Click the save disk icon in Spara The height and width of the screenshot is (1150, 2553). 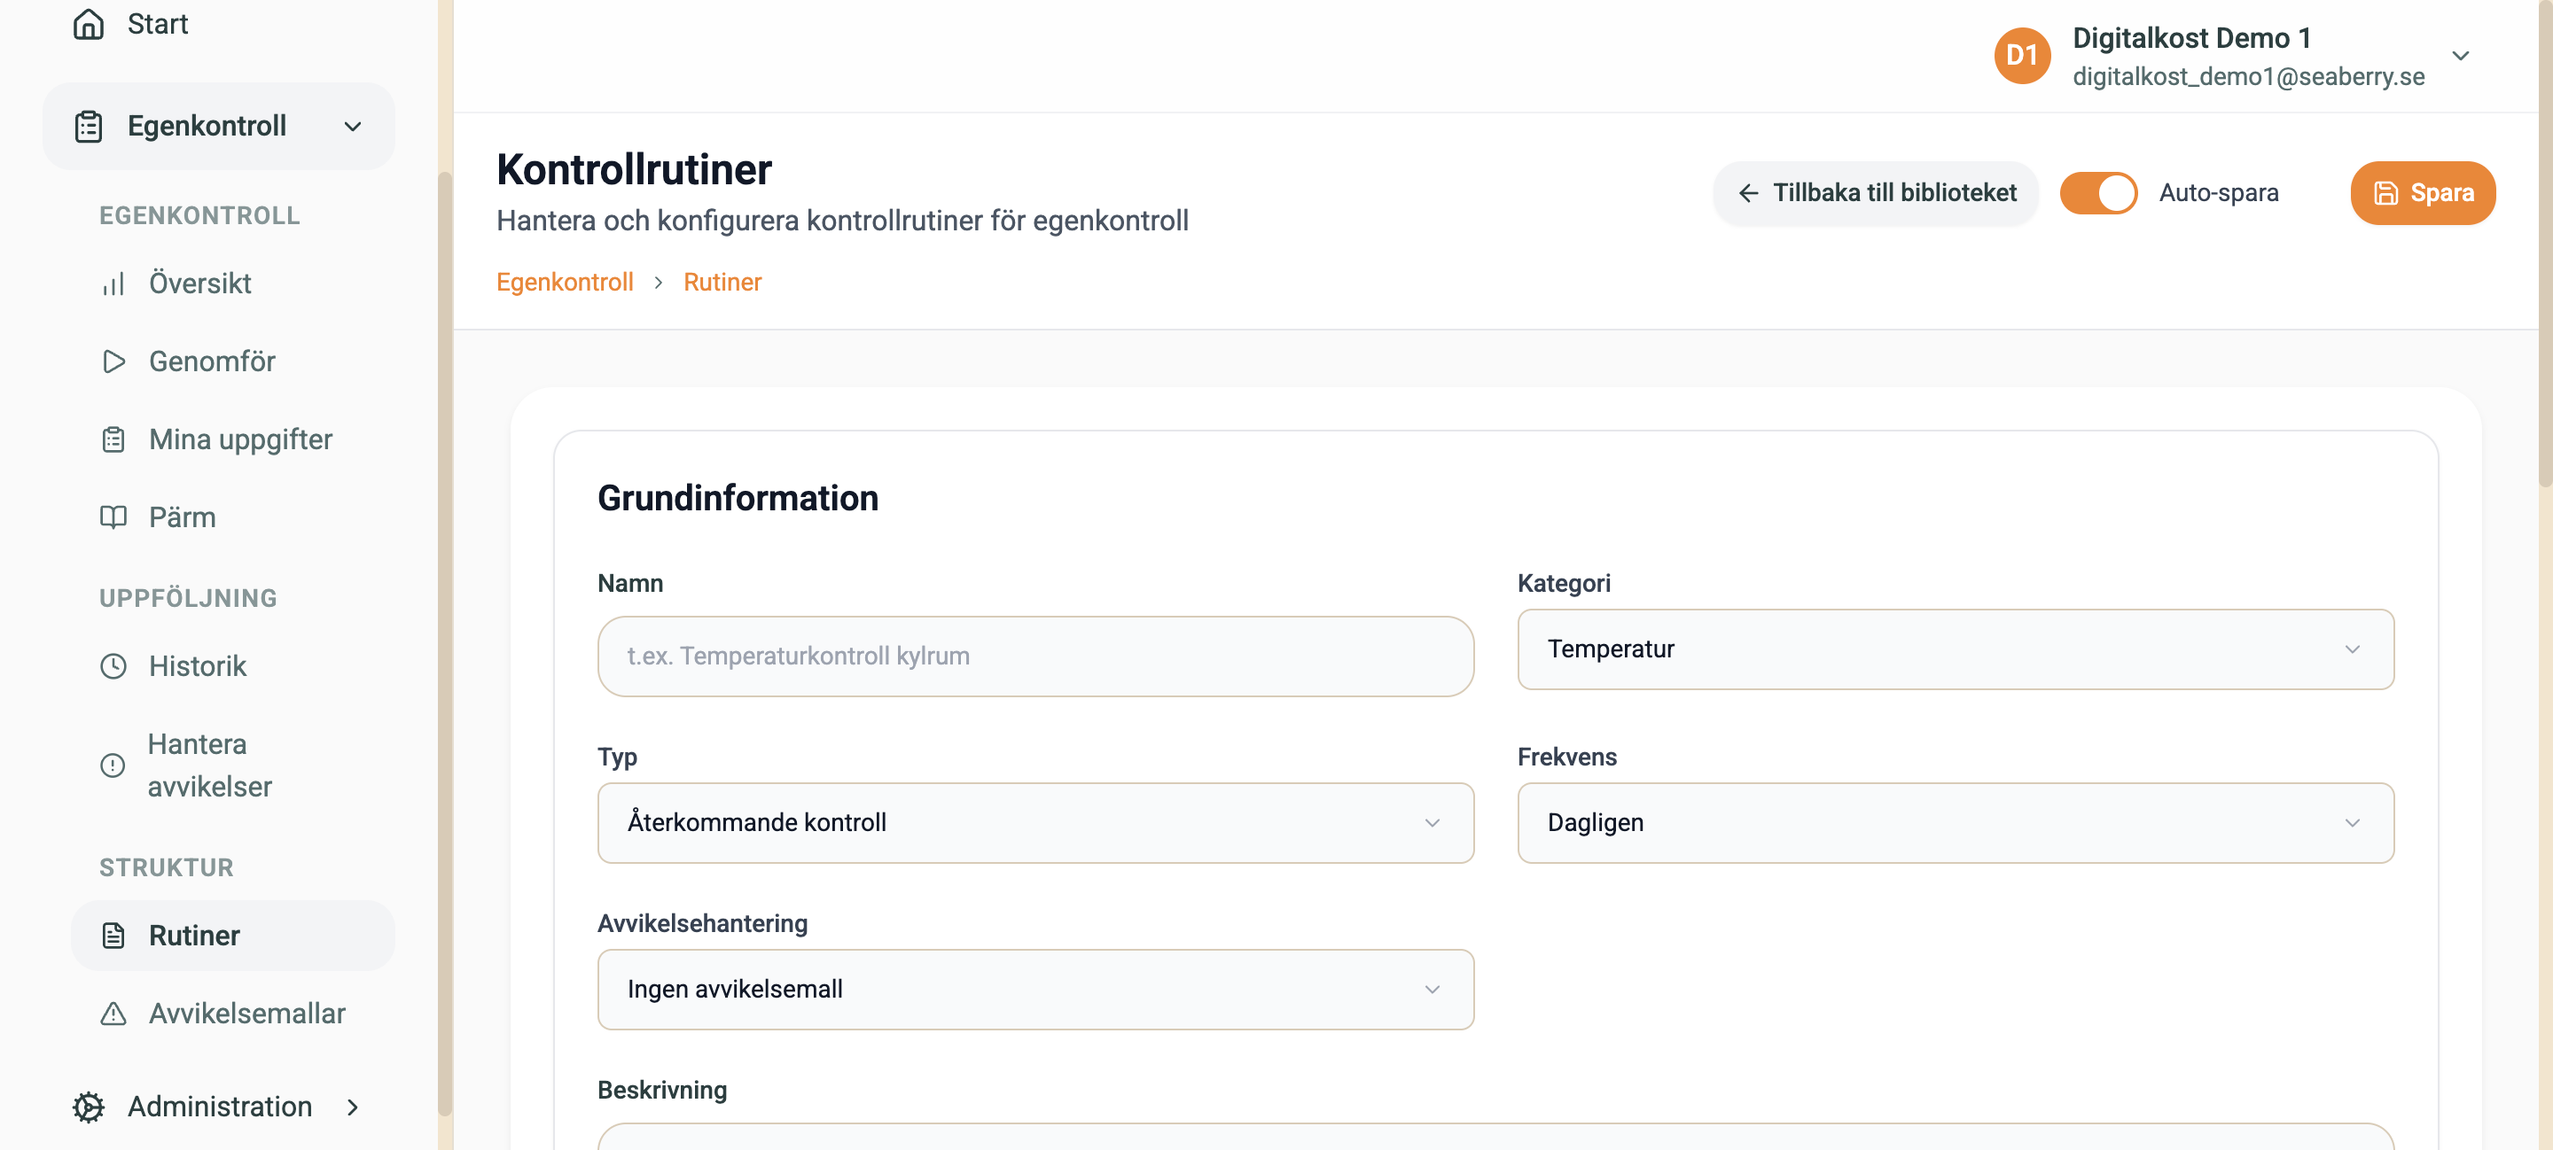click(x=2385, y=193)
